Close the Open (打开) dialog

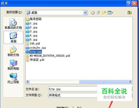135,4
